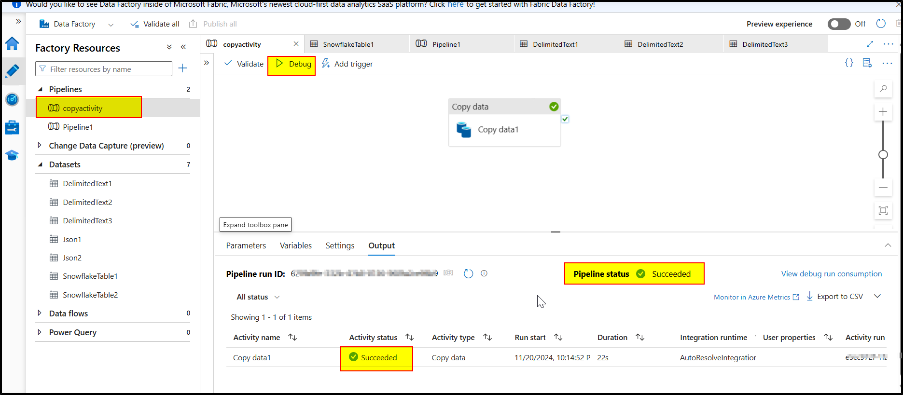Open View debug run consumption link
The width and height of the screenshot is (903, 395).
point(832,273)
